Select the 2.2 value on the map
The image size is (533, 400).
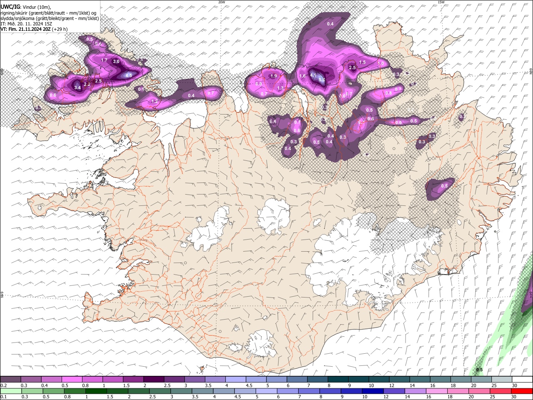pos(87,84)
